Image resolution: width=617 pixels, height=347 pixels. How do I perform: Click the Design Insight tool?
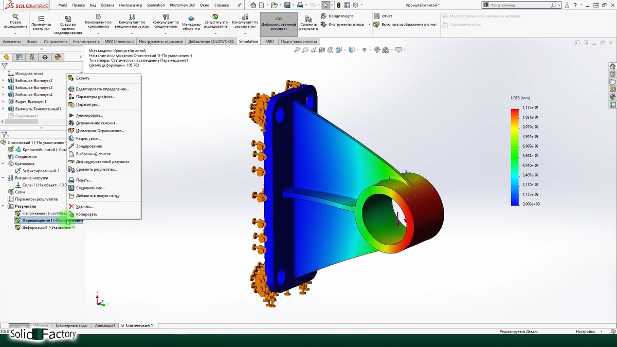pos(340,16)
